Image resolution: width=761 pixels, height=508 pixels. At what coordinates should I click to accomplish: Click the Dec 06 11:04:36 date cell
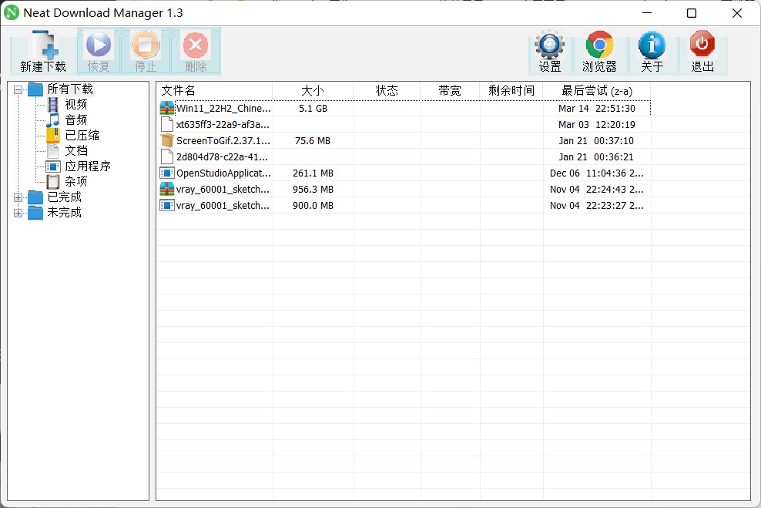click(x=596, y=173)
